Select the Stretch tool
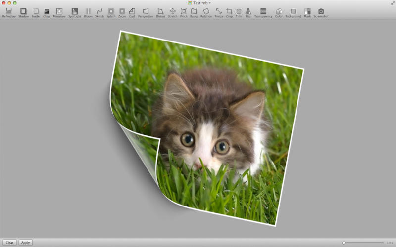Screen dimensions: 396x247 (172, 13)
